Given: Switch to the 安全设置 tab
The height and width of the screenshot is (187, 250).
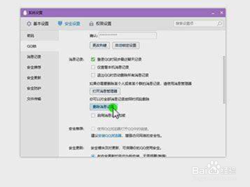Looking at the screenshot, I should pos(69,24).
